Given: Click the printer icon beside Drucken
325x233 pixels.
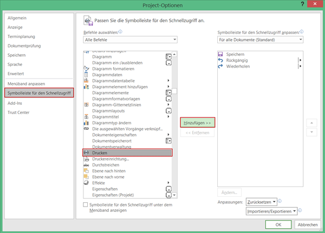Looking at the screenshot, I should [86, 152].
